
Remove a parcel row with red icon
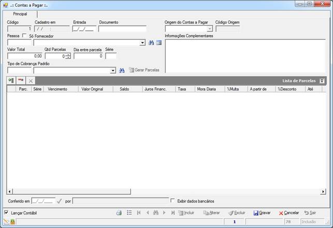21,80
